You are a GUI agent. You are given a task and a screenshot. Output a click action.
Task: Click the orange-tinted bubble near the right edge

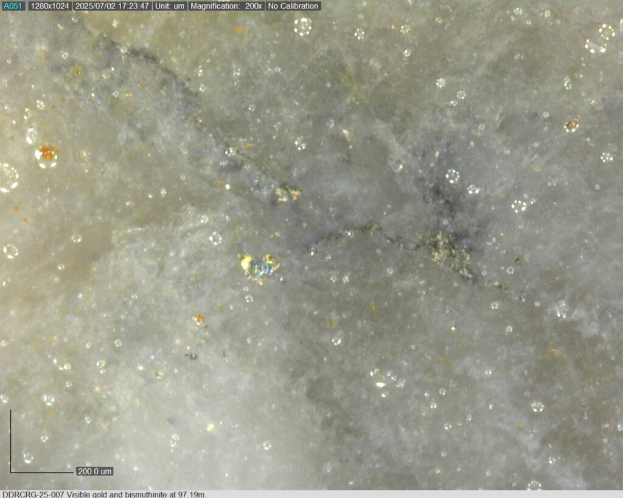pyautogui.click(x=571, y=125)
